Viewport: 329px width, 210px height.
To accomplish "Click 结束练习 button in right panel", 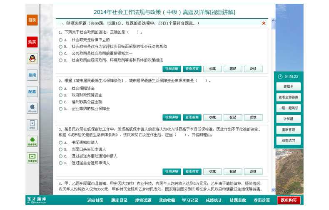I will (x=289, y=141).
